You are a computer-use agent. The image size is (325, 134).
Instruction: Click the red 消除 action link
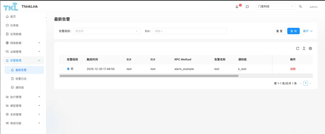[x=293, y=69]
